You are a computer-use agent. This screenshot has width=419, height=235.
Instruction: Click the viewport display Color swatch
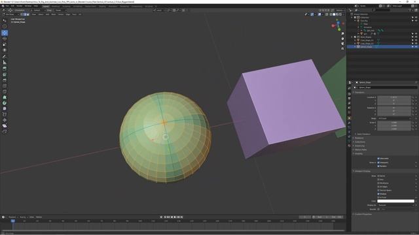point(395,201)
